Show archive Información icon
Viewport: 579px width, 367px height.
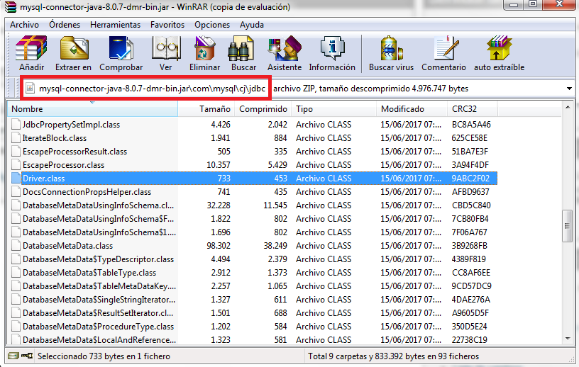332,48
